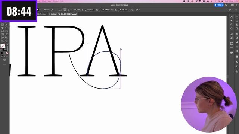Switch to the partially hidden document tab

(x=42, y=14)
